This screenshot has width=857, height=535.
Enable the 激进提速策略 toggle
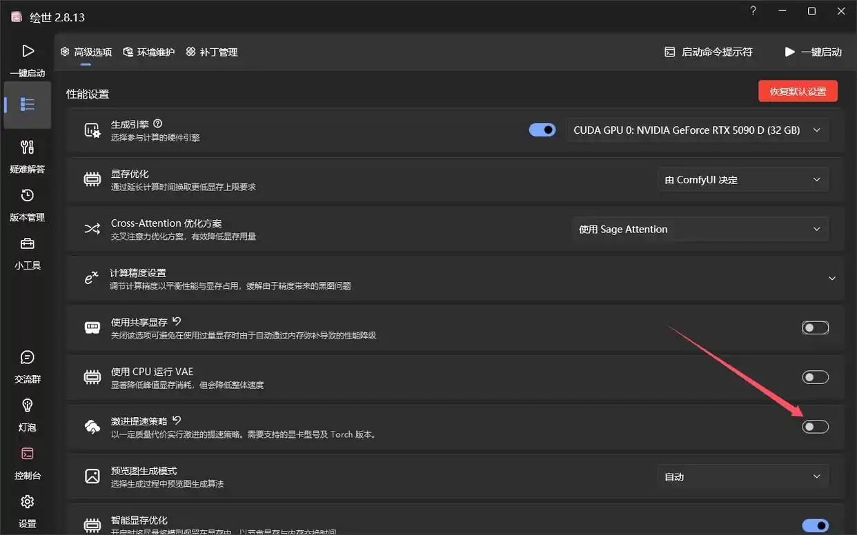pyautogui.click(x=815, y=427)
